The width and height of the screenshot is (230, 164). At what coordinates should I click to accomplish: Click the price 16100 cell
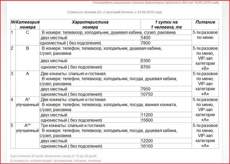(166, 146)
